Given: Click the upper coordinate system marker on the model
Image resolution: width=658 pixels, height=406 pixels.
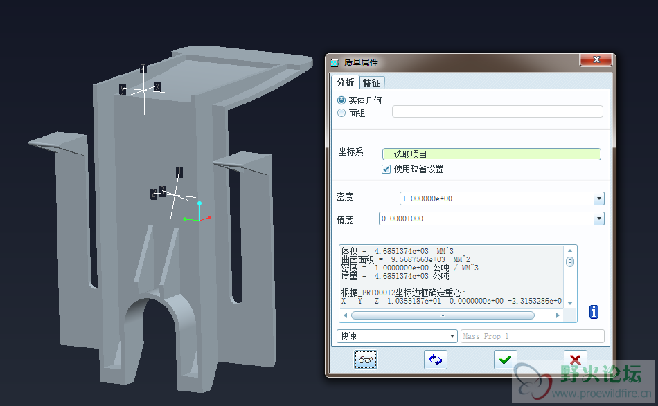Looking at the screenshot, I should click(x=143, y=89).
